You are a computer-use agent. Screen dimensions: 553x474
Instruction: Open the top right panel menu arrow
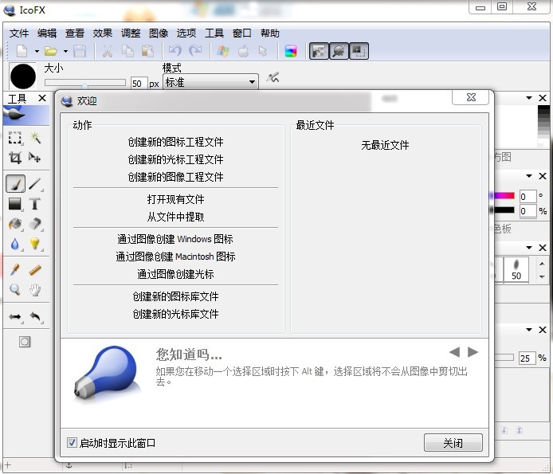click(528, 98)
